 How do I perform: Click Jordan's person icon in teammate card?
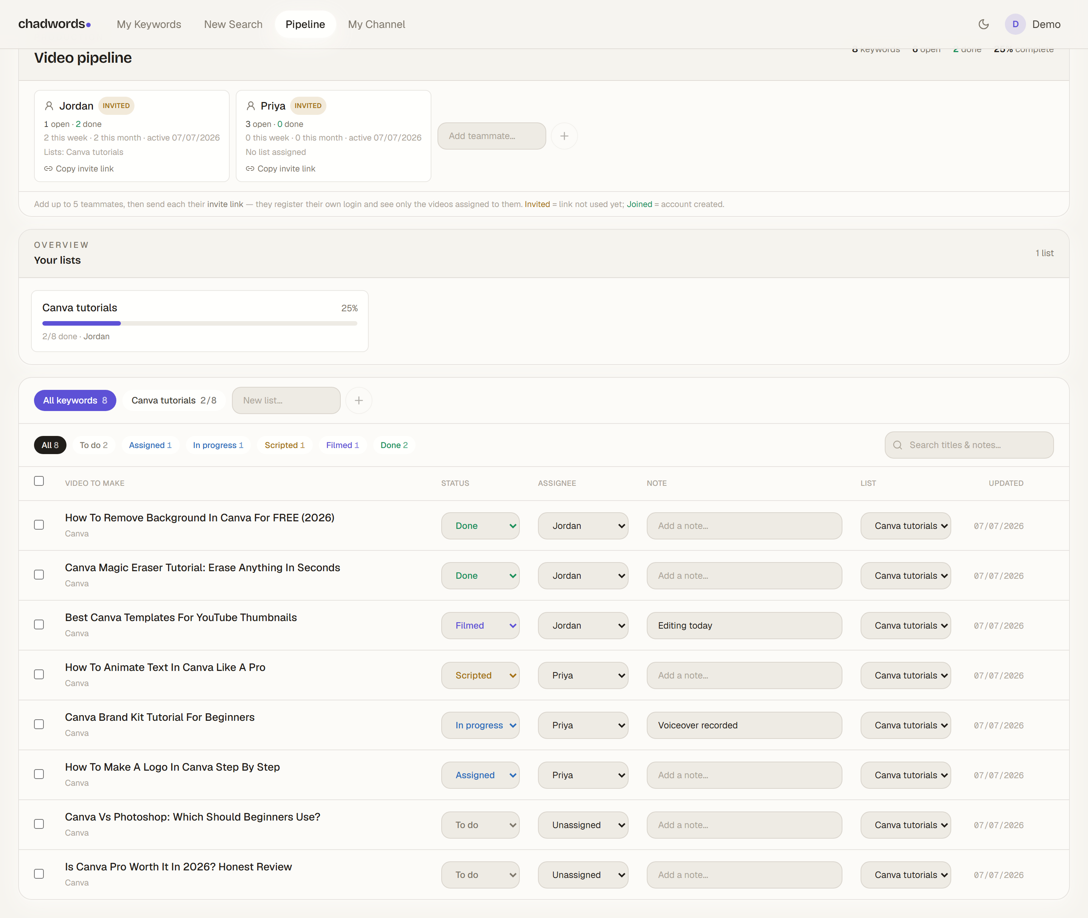click(49, 106)
